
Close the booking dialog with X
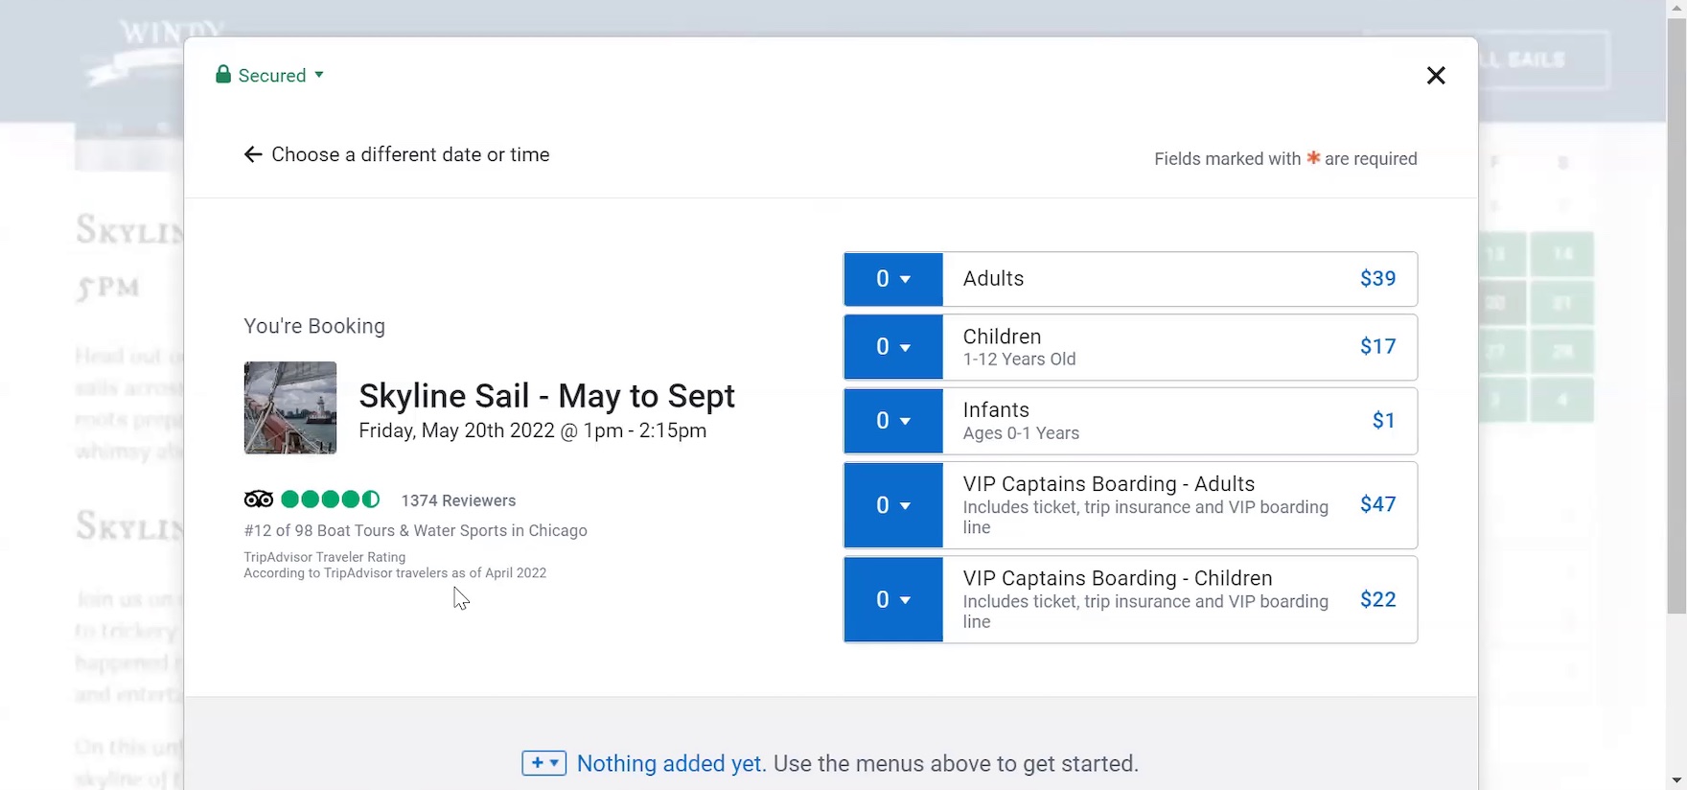[1435, 76]
